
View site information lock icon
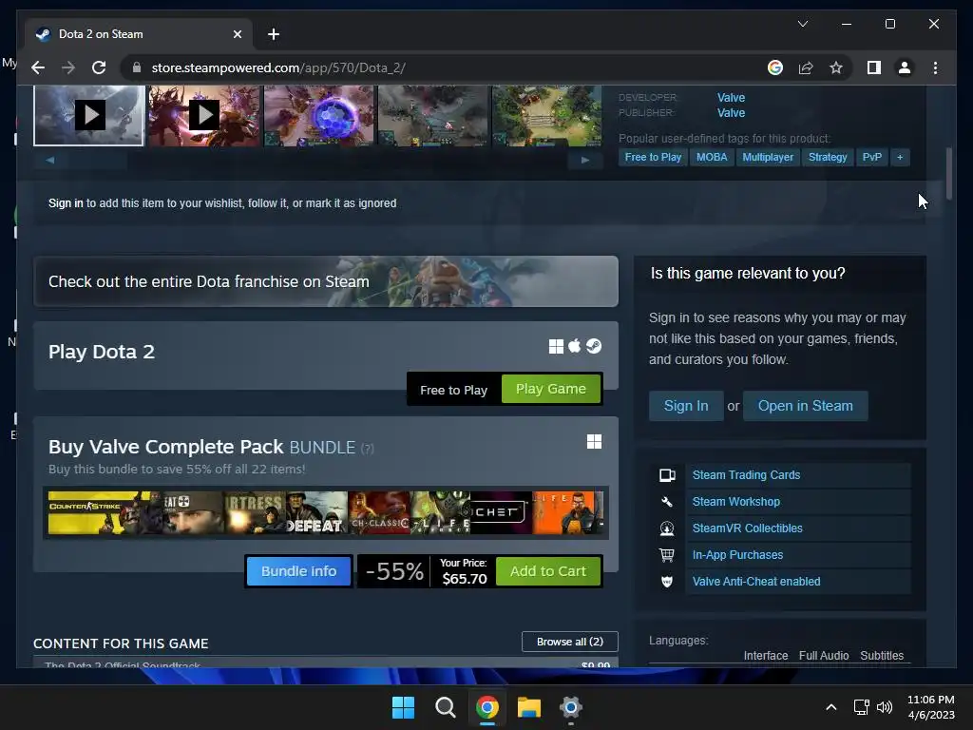click(137, 67)
